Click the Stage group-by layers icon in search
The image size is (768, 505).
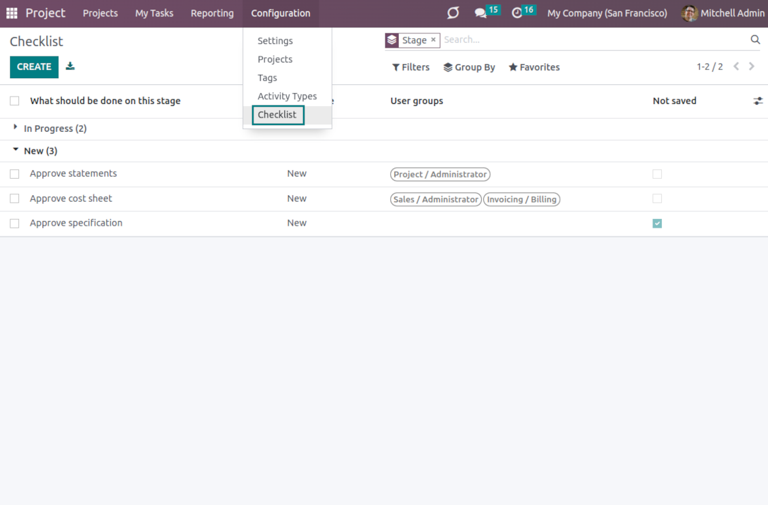(392, 40)
